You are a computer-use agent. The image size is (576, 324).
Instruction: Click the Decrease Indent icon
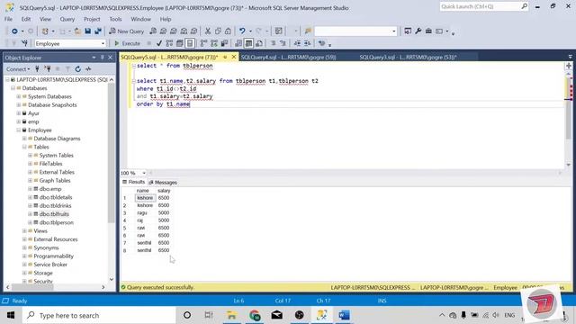(x=297, y=43)
